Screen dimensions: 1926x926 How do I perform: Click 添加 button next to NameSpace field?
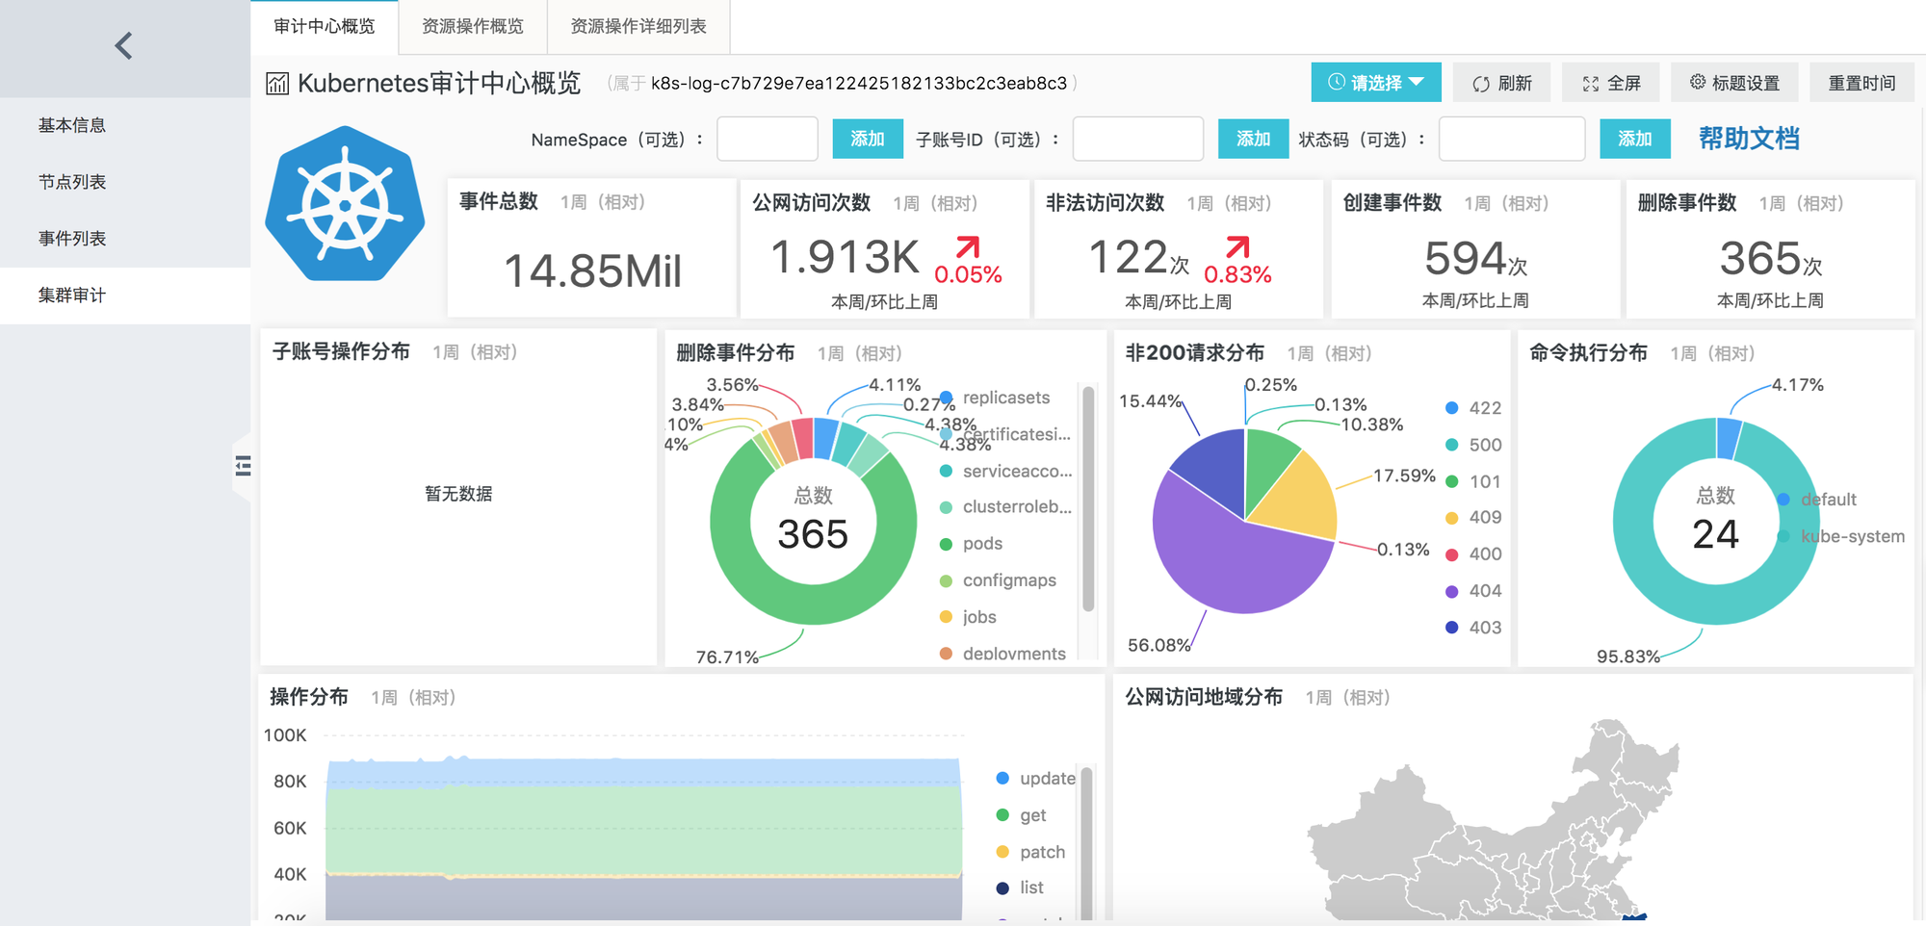pyautogui.click(x=868, y=139)
